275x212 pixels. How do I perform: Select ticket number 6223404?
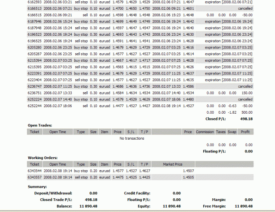tap(35, 80)
